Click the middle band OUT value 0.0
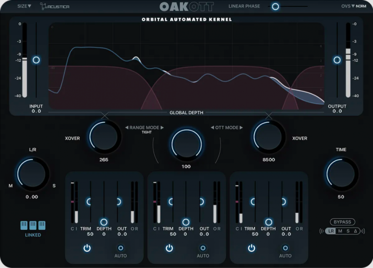This screenshot has width=373, height=268. click(204, 234)
